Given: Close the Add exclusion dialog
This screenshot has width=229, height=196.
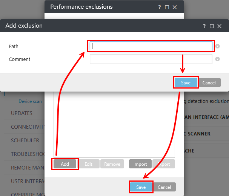Looking at the screenshot, I should pos(219,26).
